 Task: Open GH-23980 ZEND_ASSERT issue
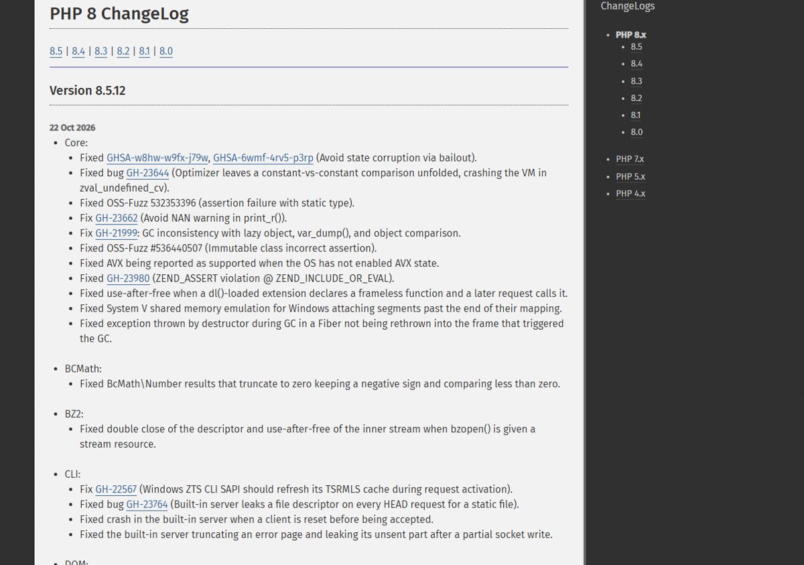pyautogui.click(x=128, y=278)
